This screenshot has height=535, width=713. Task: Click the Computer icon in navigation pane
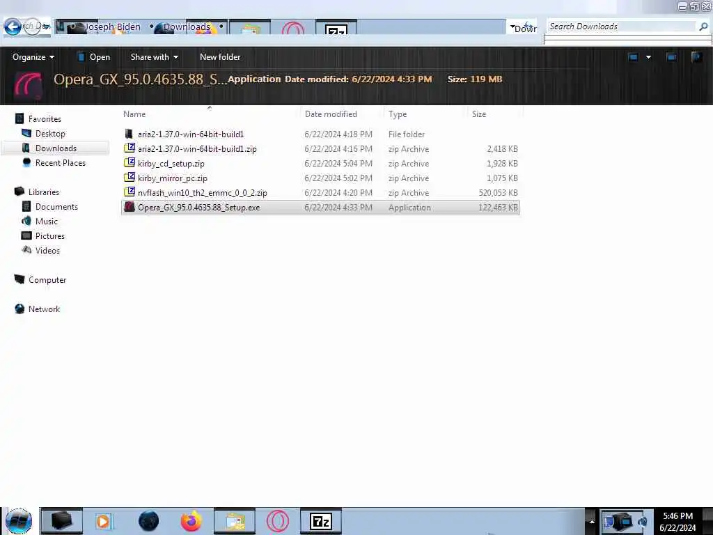pyautogui.click(x=19, y=279)
